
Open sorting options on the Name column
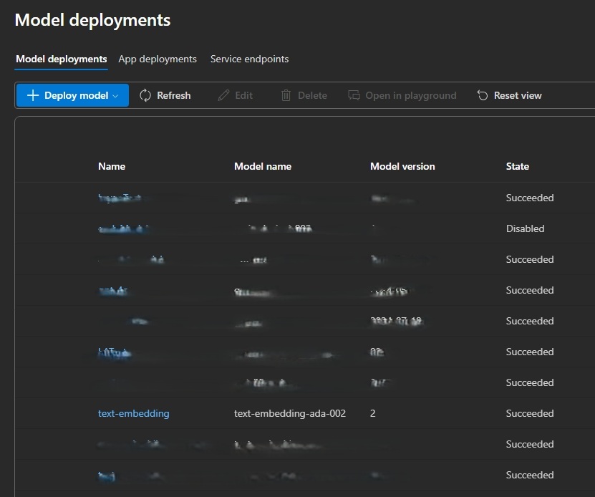(x=112, y=166)
